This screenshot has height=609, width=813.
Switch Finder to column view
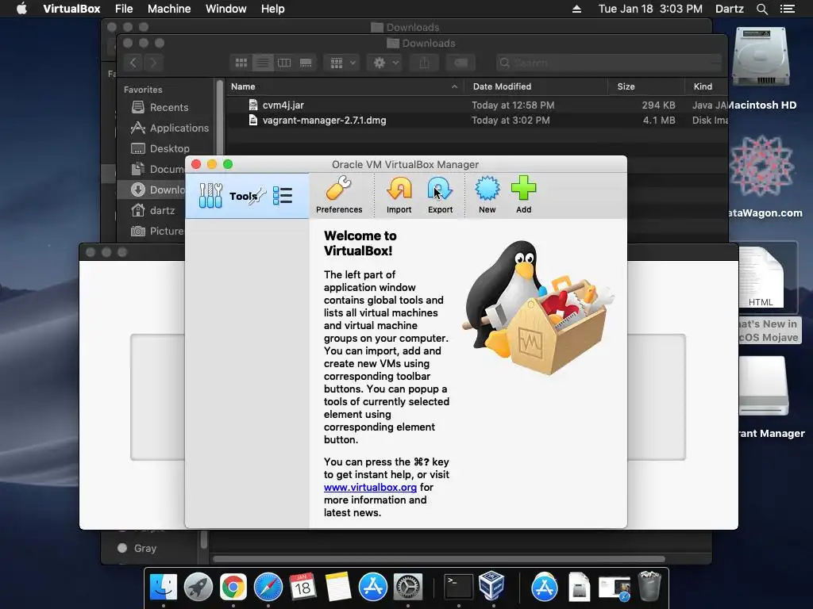(284, 63)
